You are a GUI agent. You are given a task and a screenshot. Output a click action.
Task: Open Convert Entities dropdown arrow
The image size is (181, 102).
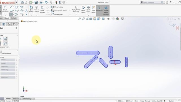pyautogui.click(x=37, y=15)
